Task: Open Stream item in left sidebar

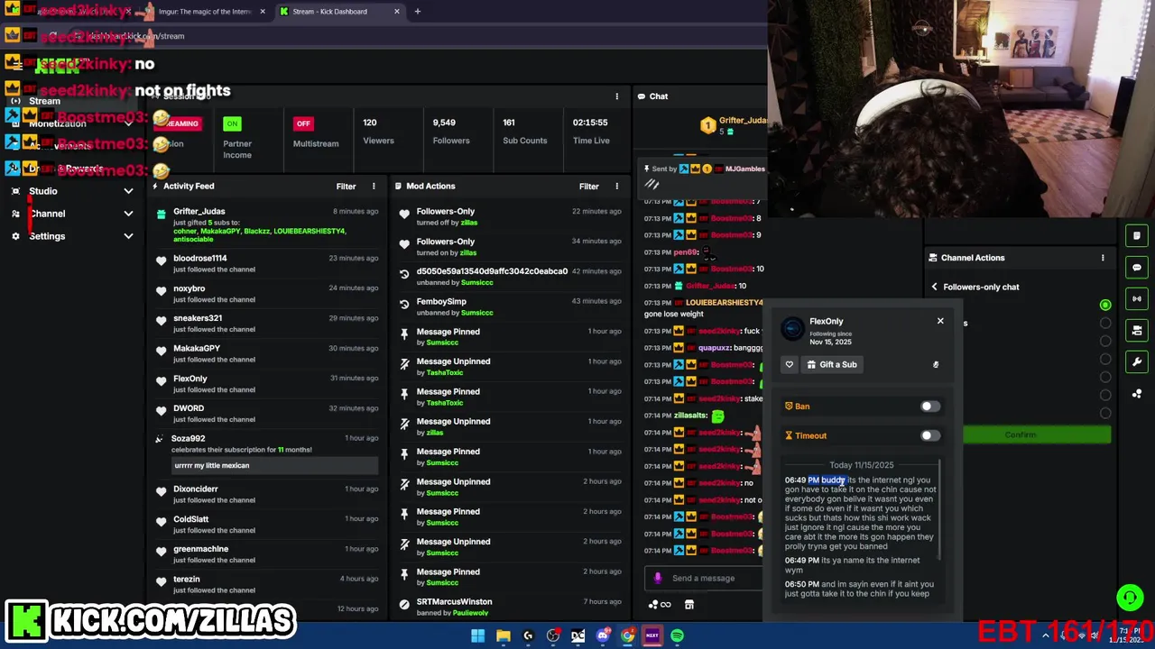Action: (x=44, y=101)
